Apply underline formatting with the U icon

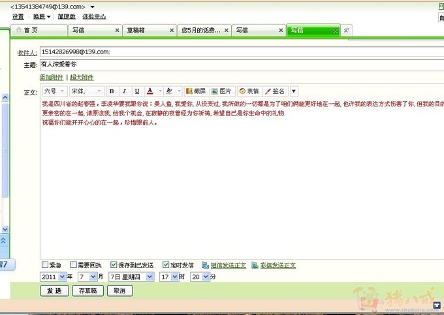[x=137, y=91]
